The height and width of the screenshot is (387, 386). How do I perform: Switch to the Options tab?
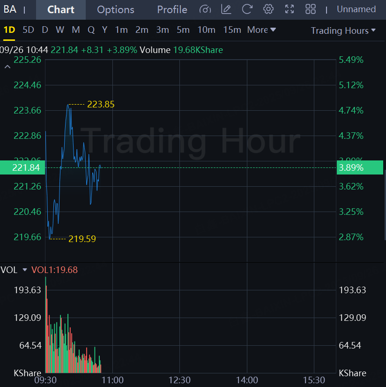click(x=116, y=10)
